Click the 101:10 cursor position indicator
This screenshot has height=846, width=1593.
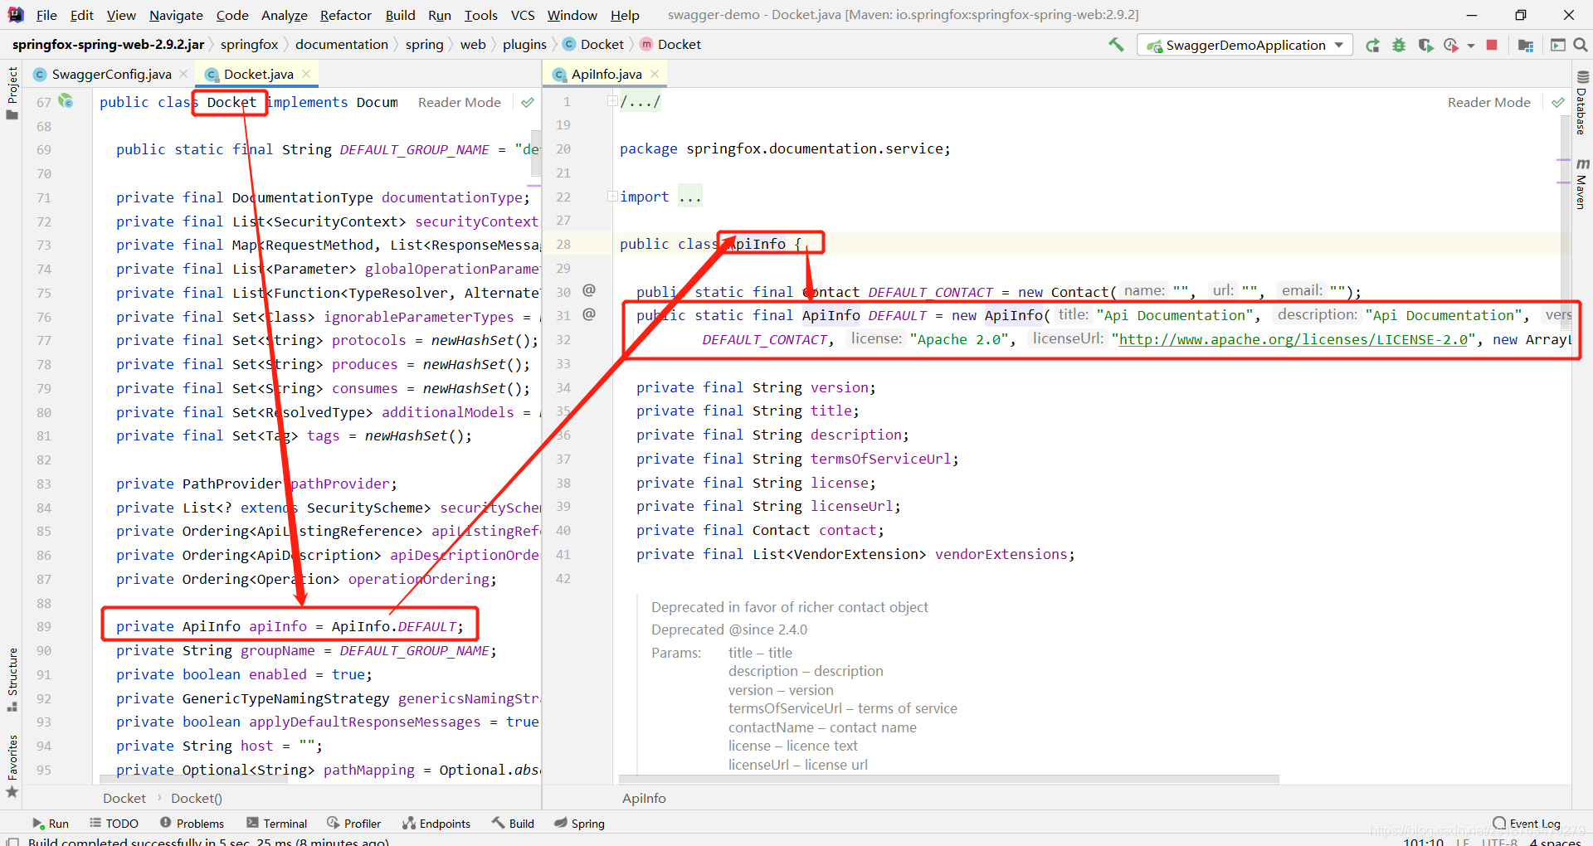pos(1424,841)
